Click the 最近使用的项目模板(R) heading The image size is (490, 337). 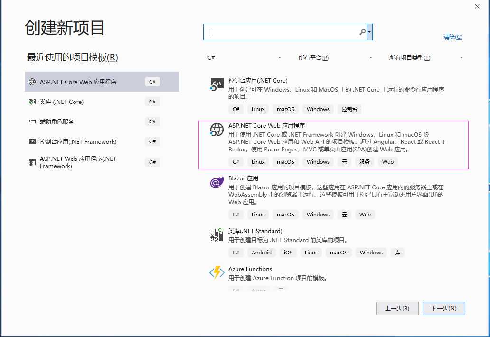coord(73,57)
